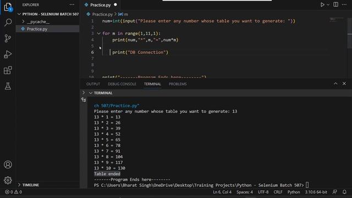Click unsaved dot on Practice.py tab
Image resolution: width=352 pixels, height=198 pixels.
pos(116,4)
